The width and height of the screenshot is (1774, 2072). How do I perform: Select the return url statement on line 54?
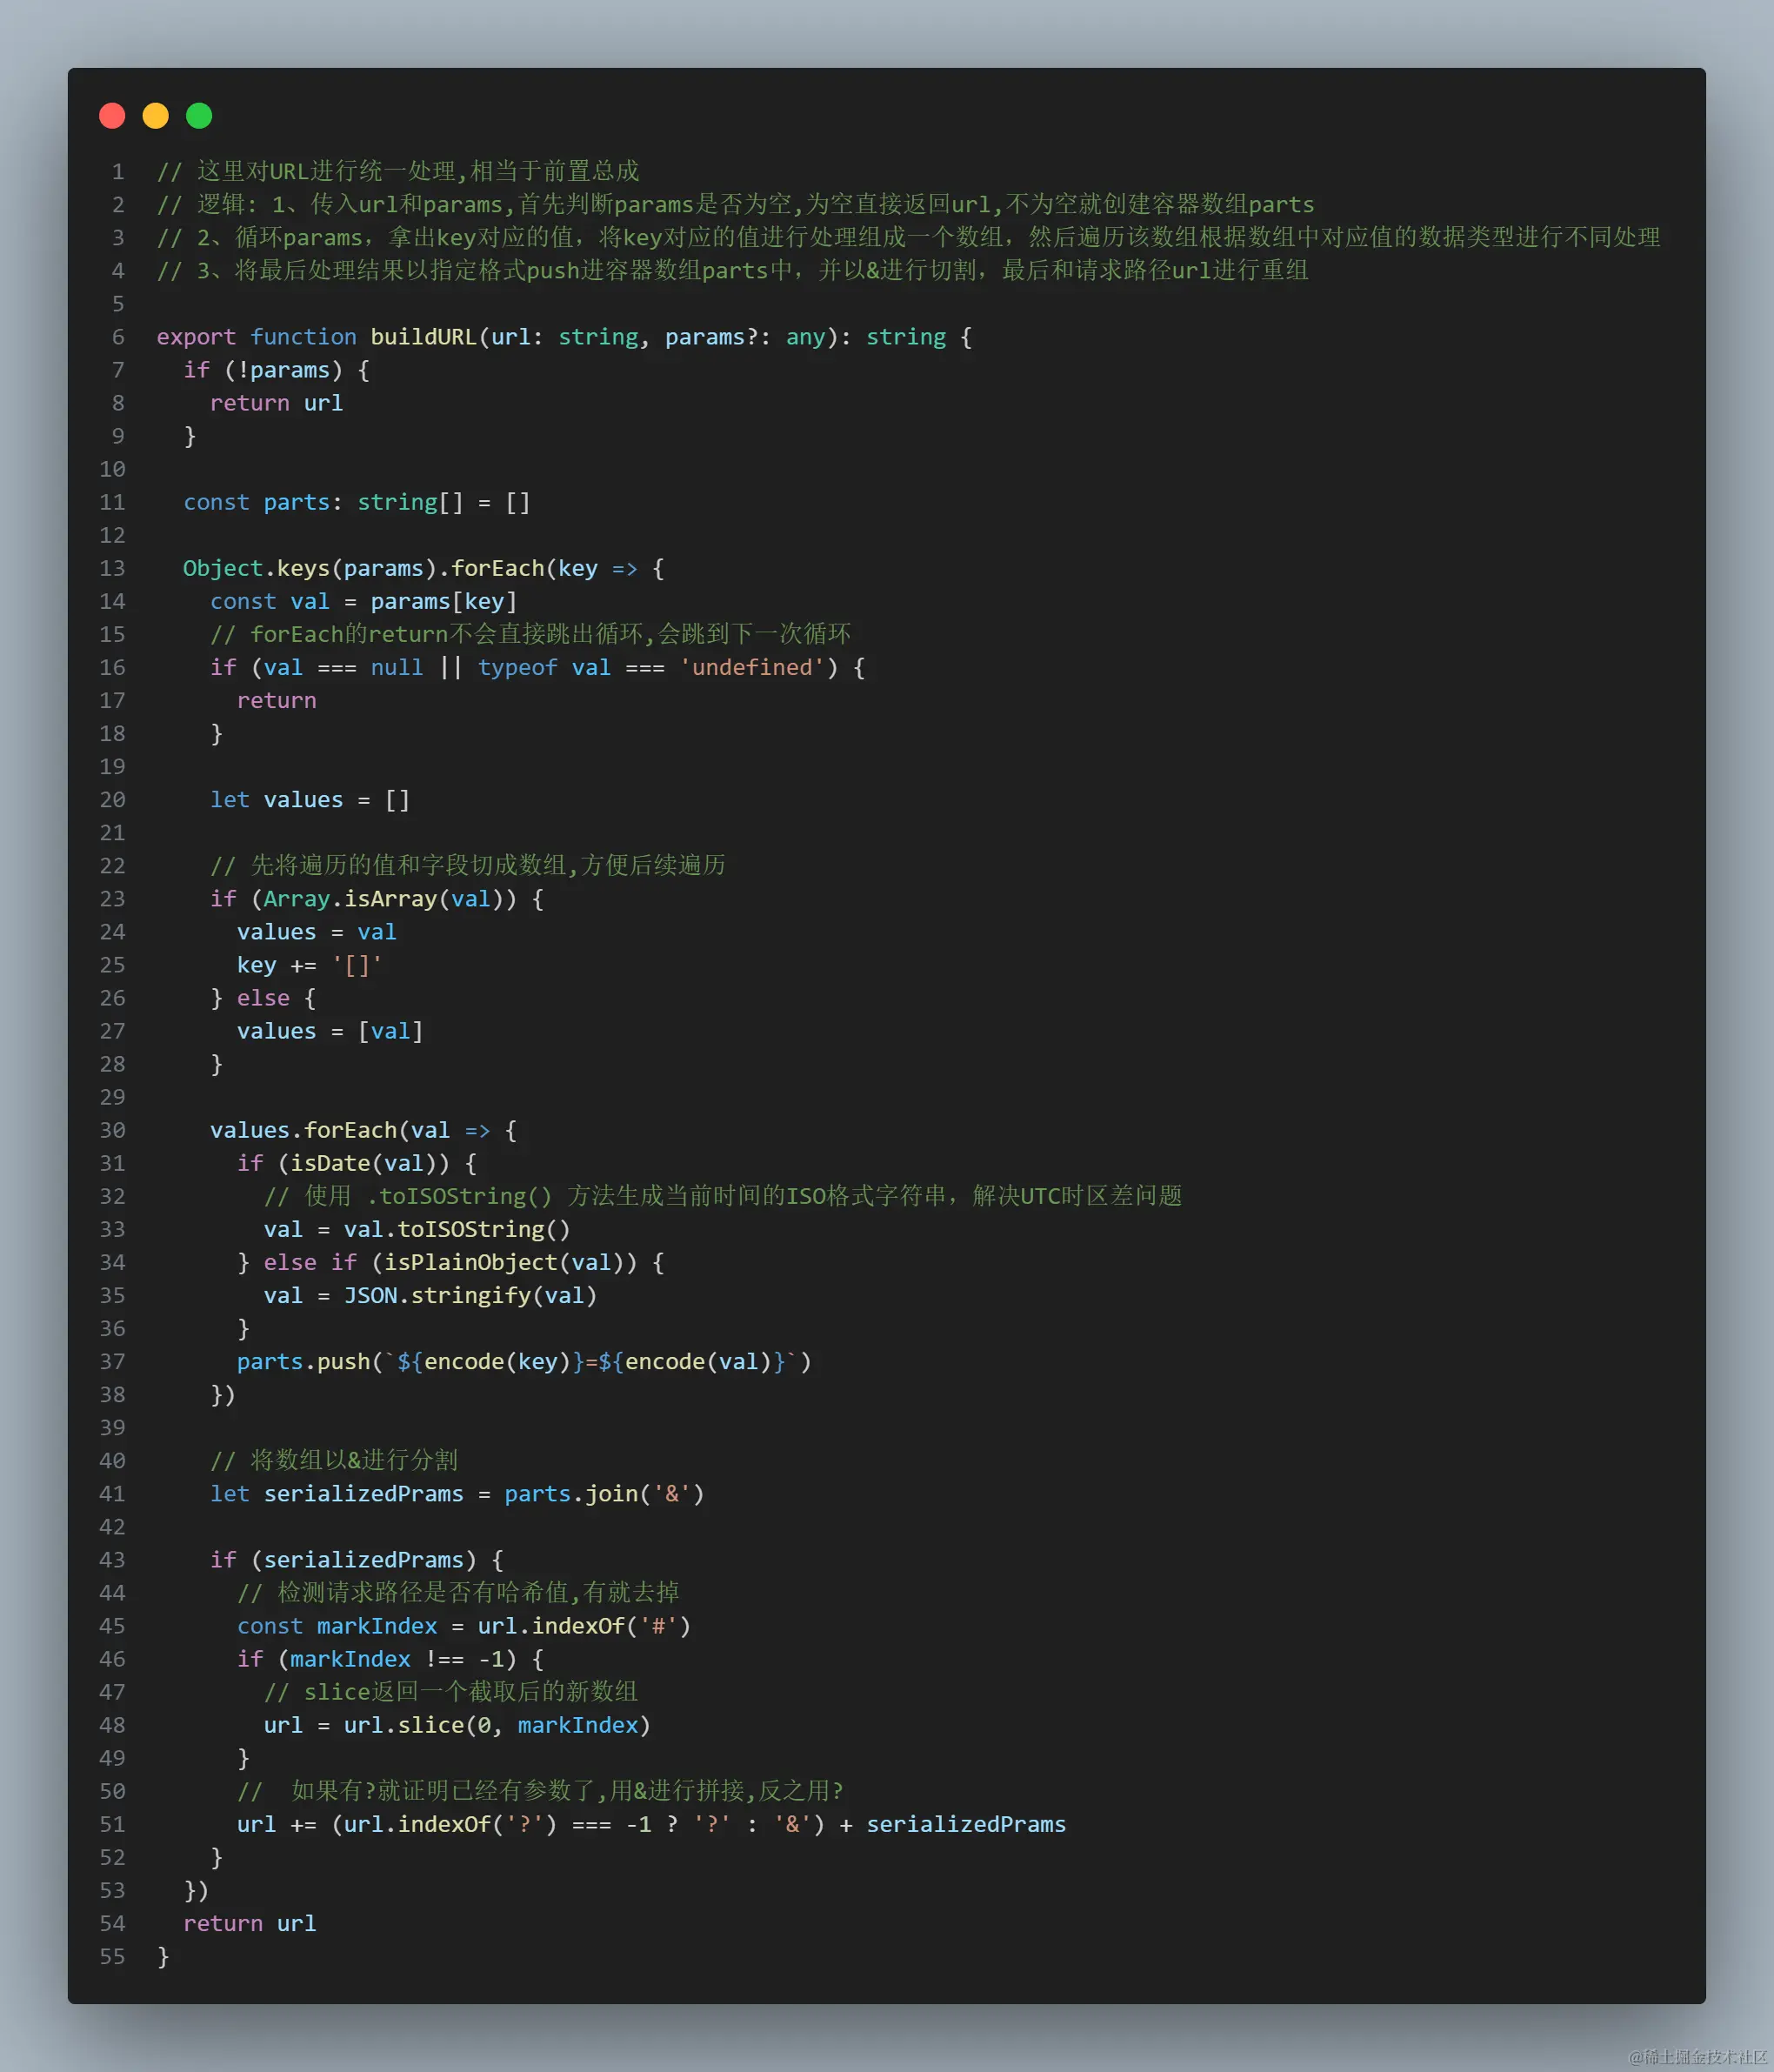point(250,1923)
